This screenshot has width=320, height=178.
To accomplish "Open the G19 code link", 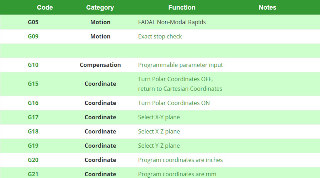I will (x=33, y=146).
